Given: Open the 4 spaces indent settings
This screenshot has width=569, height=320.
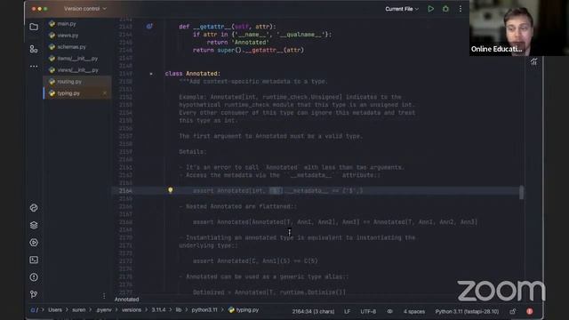Looking at the screenshot, I should click(414, 311).
